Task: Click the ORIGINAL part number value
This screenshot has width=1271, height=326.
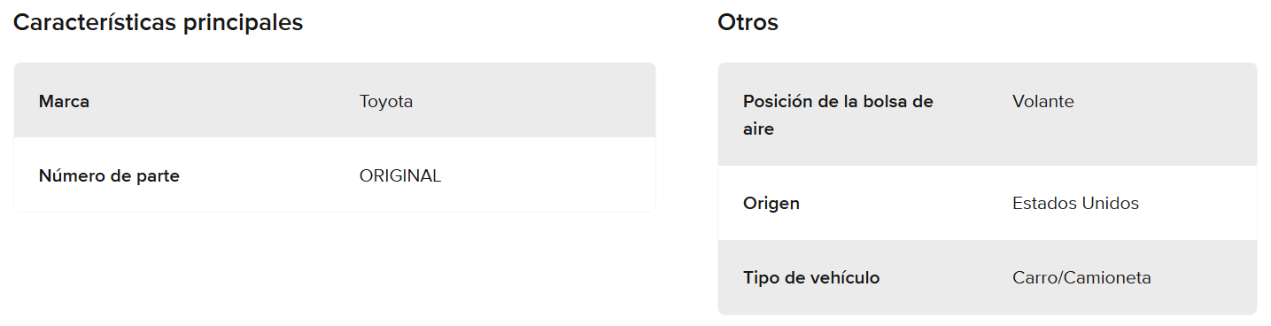Action: click(x=400, y=176)
